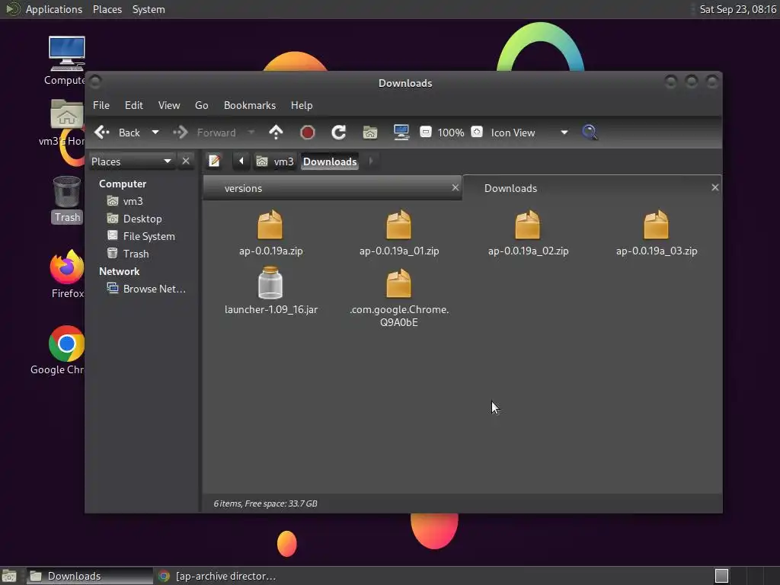
Task: Open Desktop in Places sidebar
Action: coord(136,219)
